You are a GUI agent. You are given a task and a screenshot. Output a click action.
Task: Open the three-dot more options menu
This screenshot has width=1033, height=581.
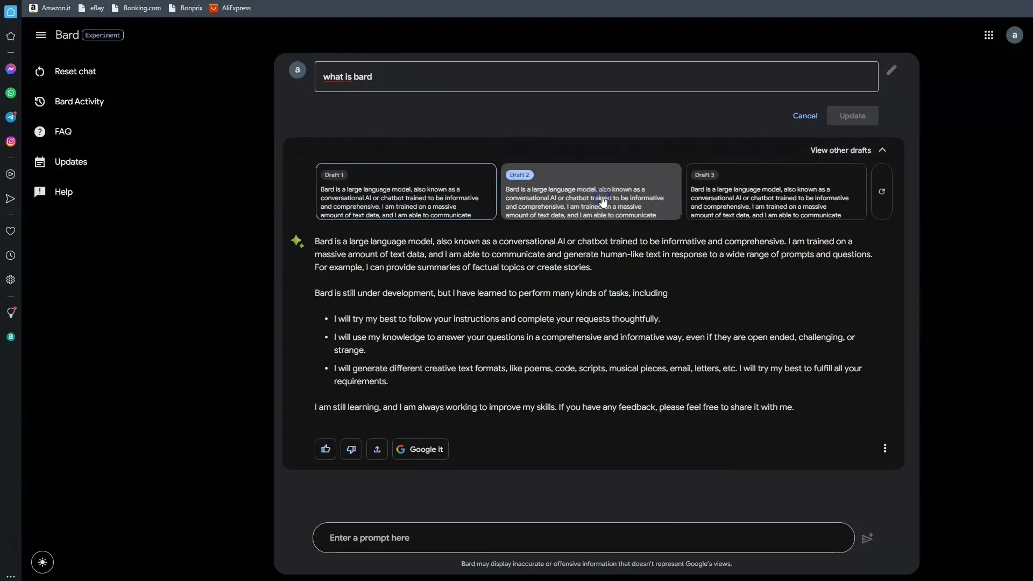coord(885,448)
